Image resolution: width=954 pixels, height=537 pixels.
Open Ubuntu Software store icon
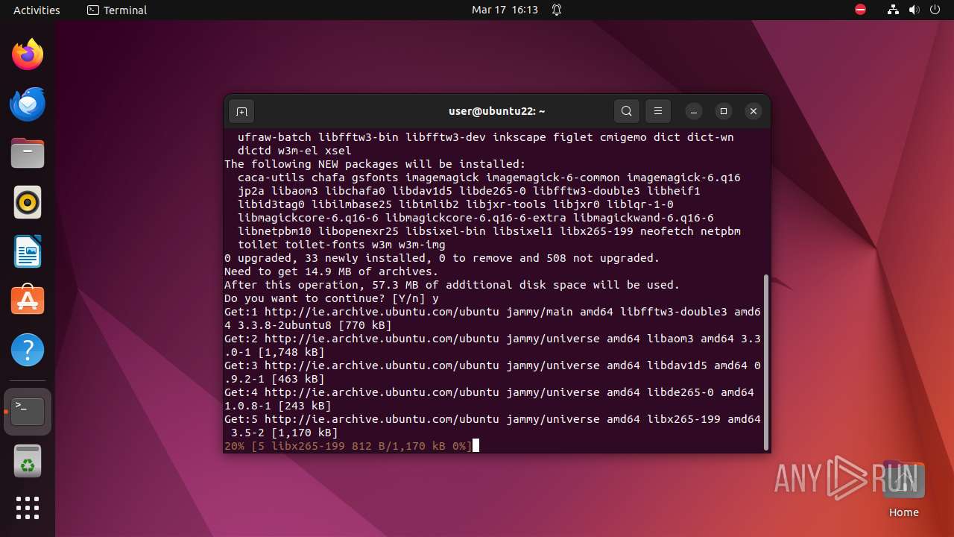tap(28, 301)
